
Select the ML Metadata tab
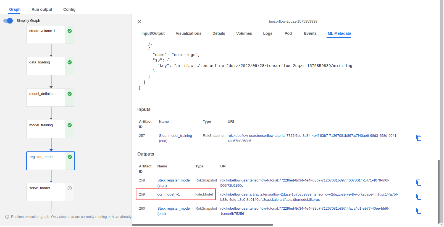pos(339,33)
